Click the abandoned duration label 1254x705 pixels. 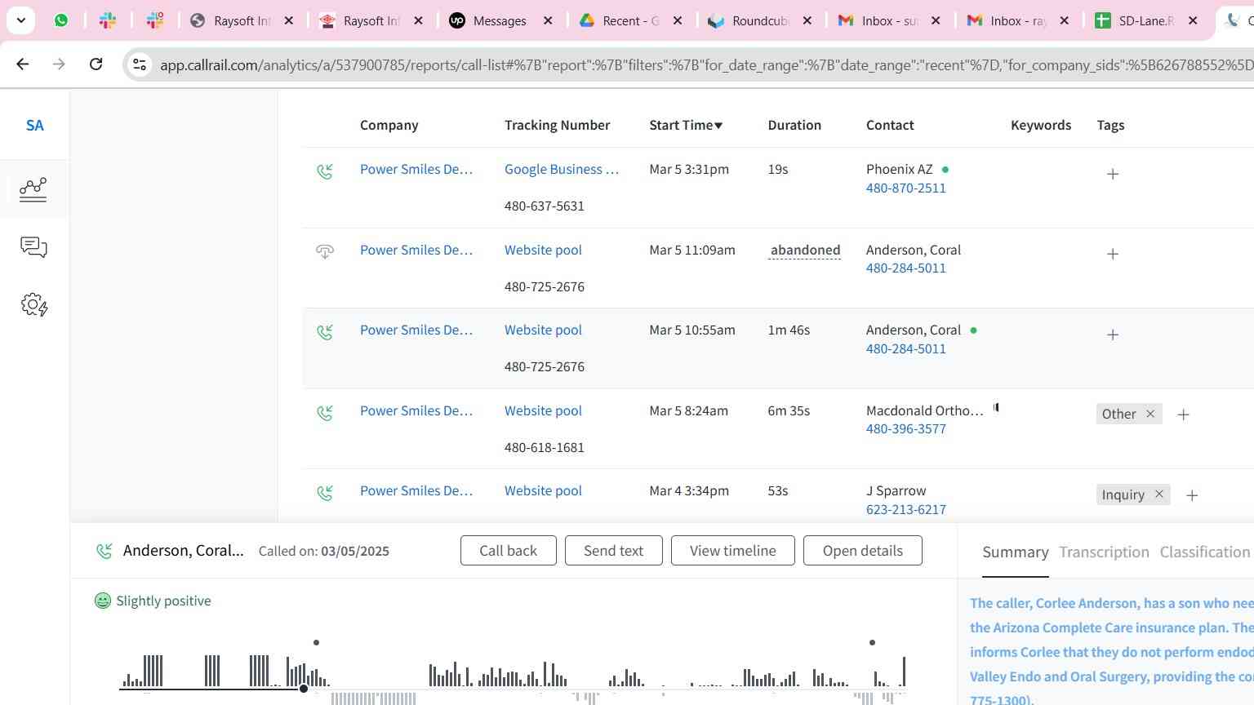[805, 250]
